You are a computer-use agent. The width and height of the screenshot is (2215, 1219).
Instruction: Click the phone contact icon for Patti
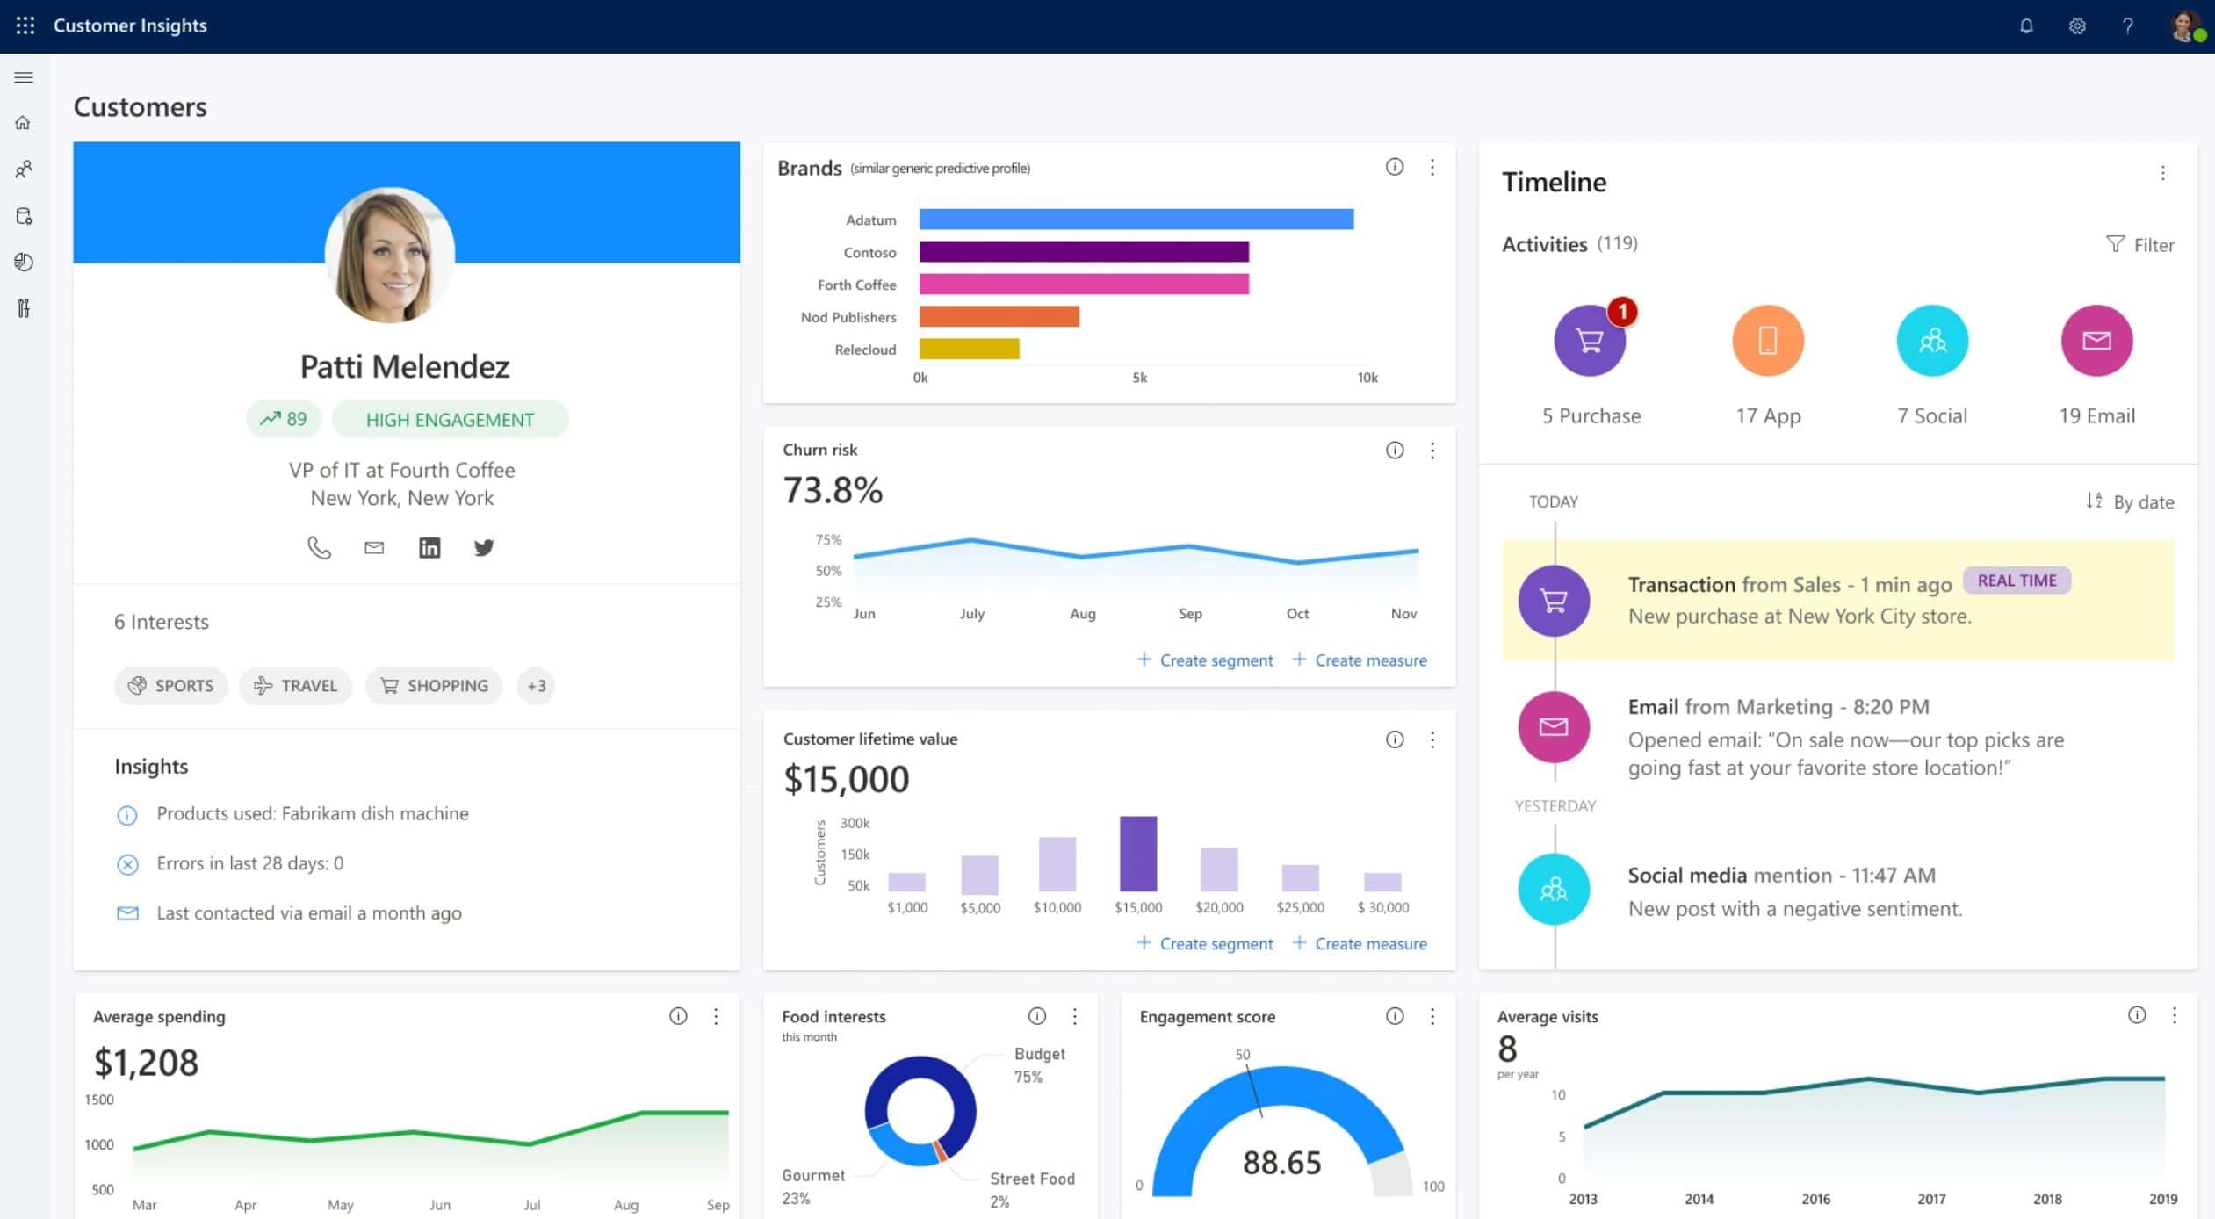tap(318, 546)
